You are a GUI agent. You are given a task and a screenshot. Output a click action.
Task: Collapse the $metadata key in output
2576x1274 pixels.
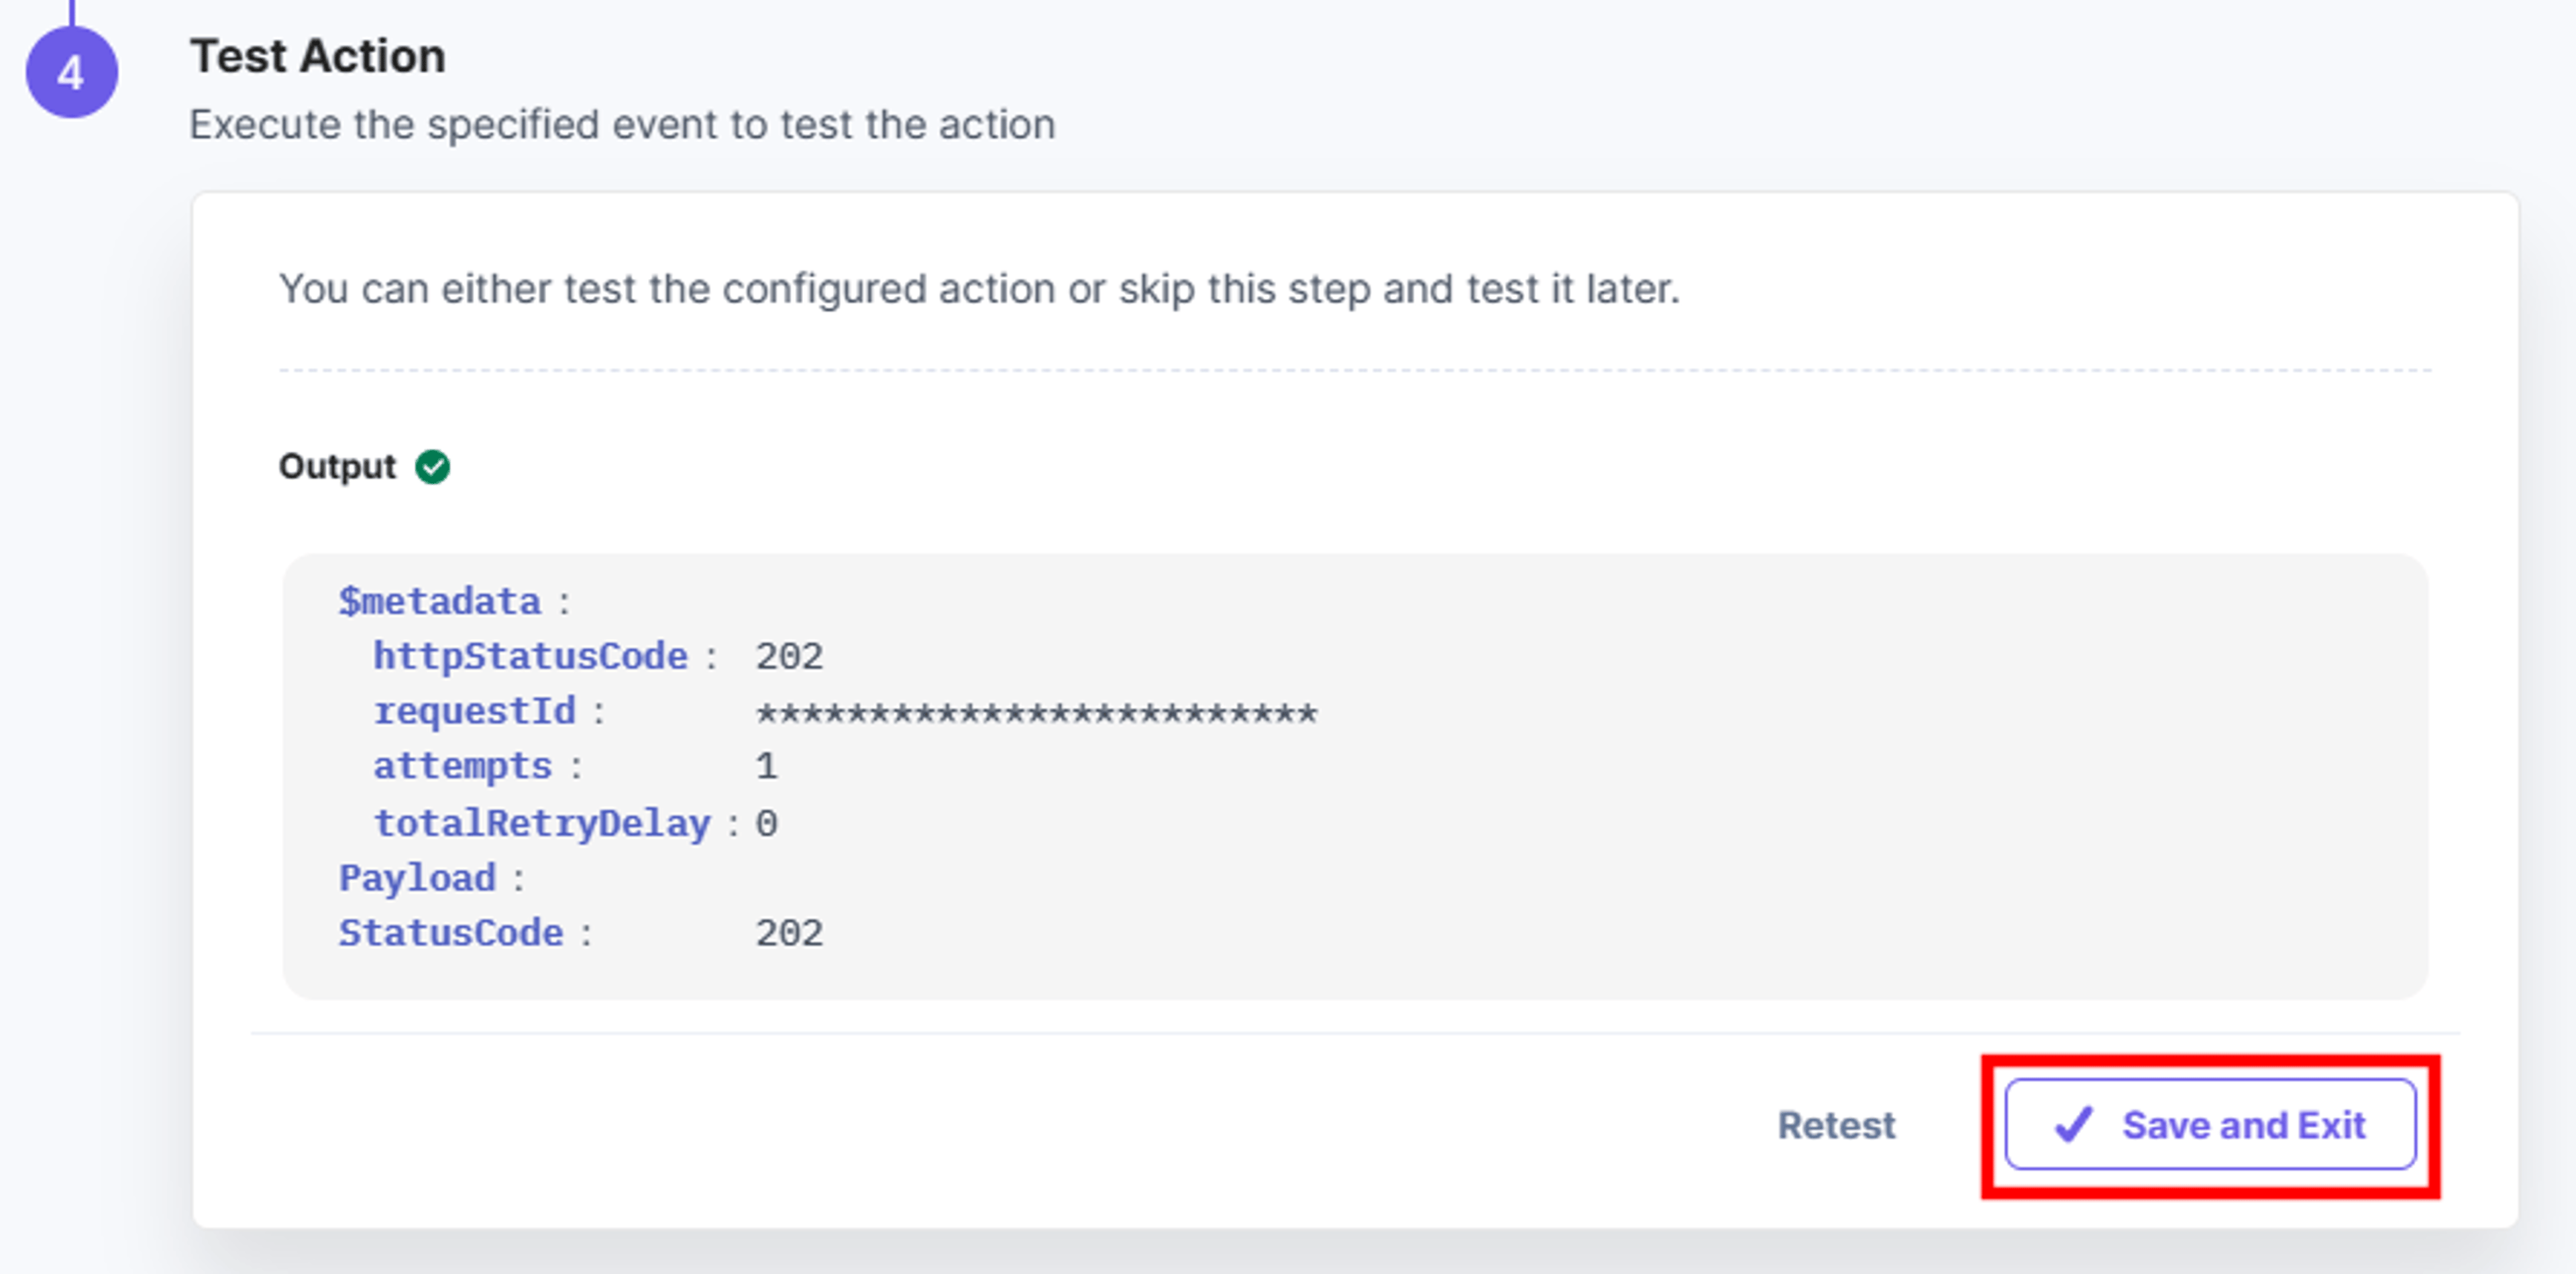coord(439,601)
